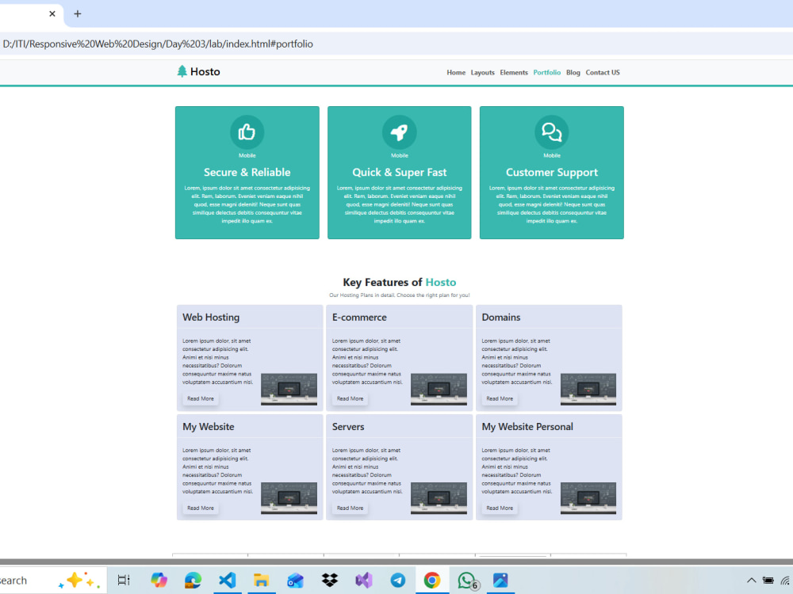Click the Domains card thumbnail image
This screenshot has height=594, width=793.
click(x=588, y=389)
